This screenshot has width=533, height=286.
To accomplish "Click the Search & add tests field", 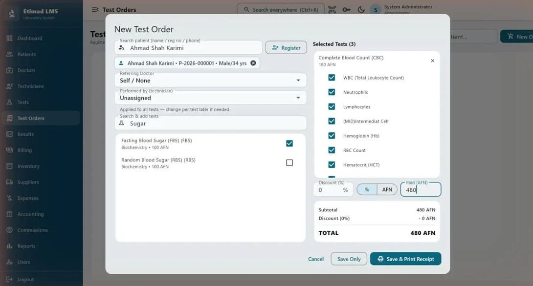I will [210, 123].
